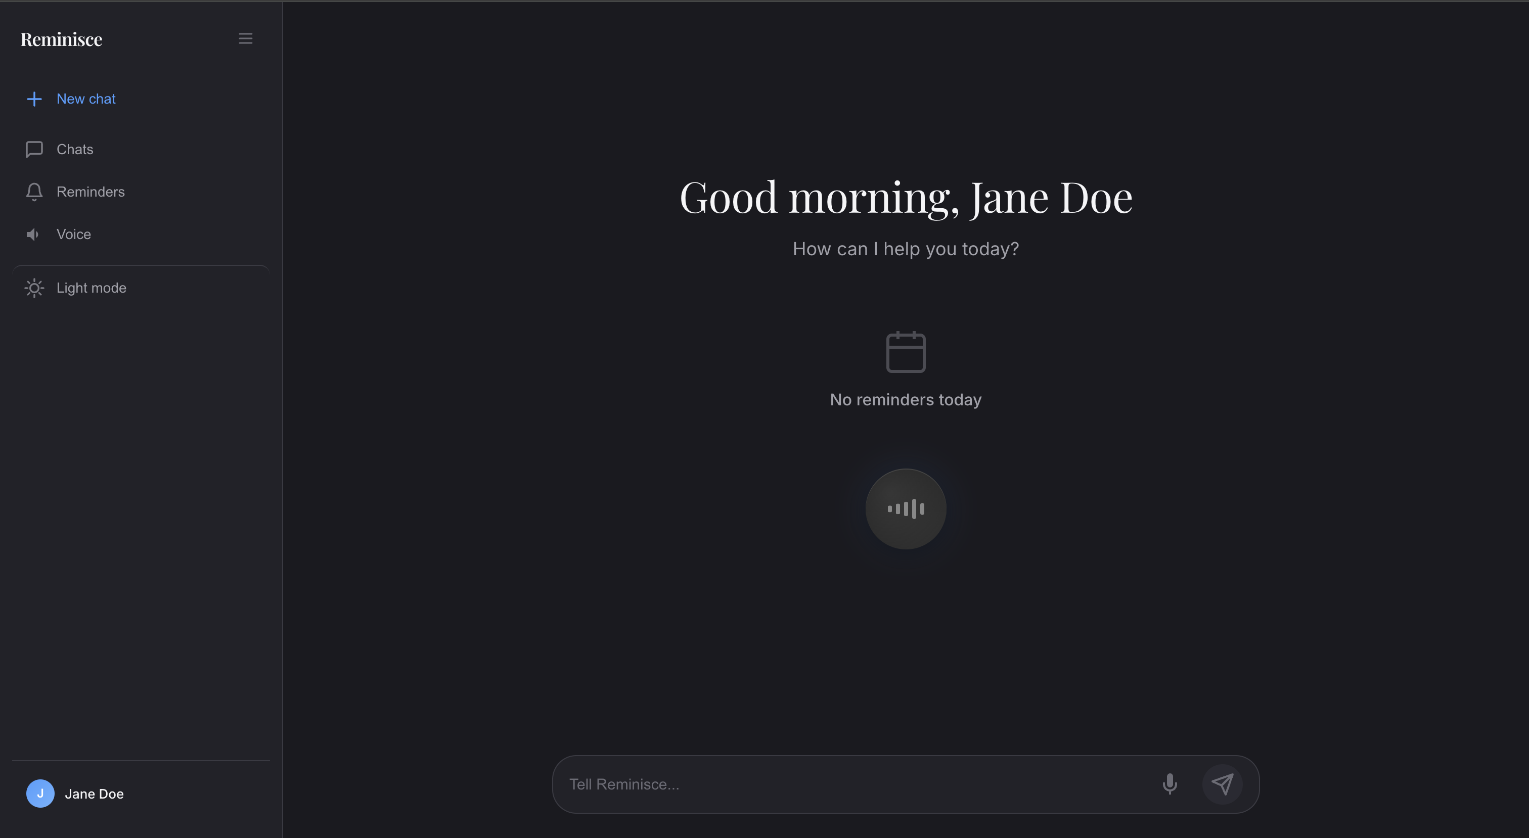Tap the round voice waveform button
Screen dimensions: 1529x838
[x=905, y=508]
